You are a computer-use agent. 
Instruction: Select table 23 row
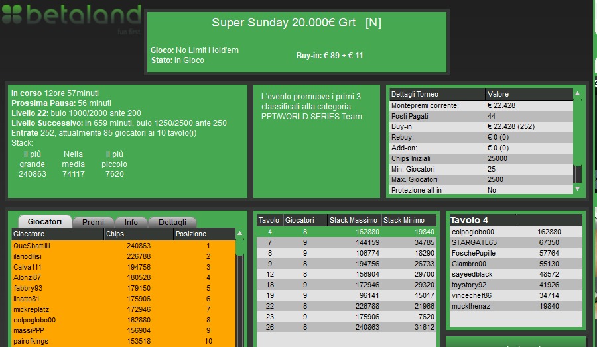click(346, 317)
